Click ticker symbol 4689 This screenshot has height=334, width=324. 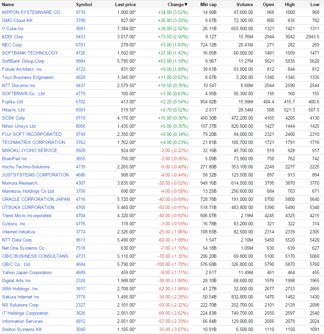[x=80, y=272]
